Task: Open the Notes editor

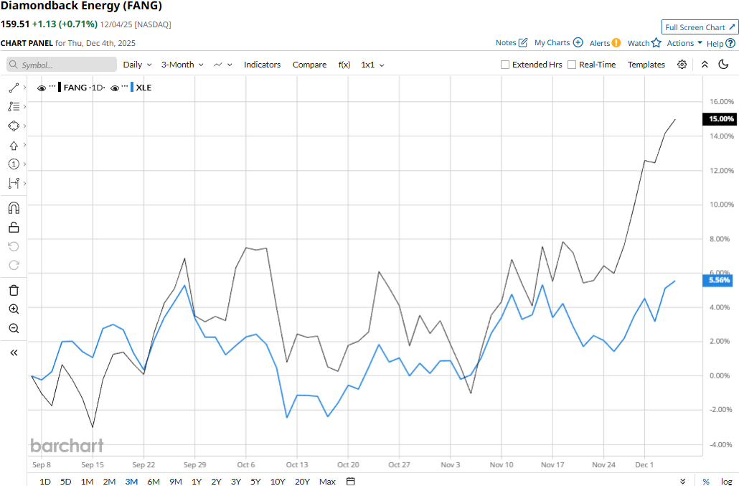Action: (512, 42)
